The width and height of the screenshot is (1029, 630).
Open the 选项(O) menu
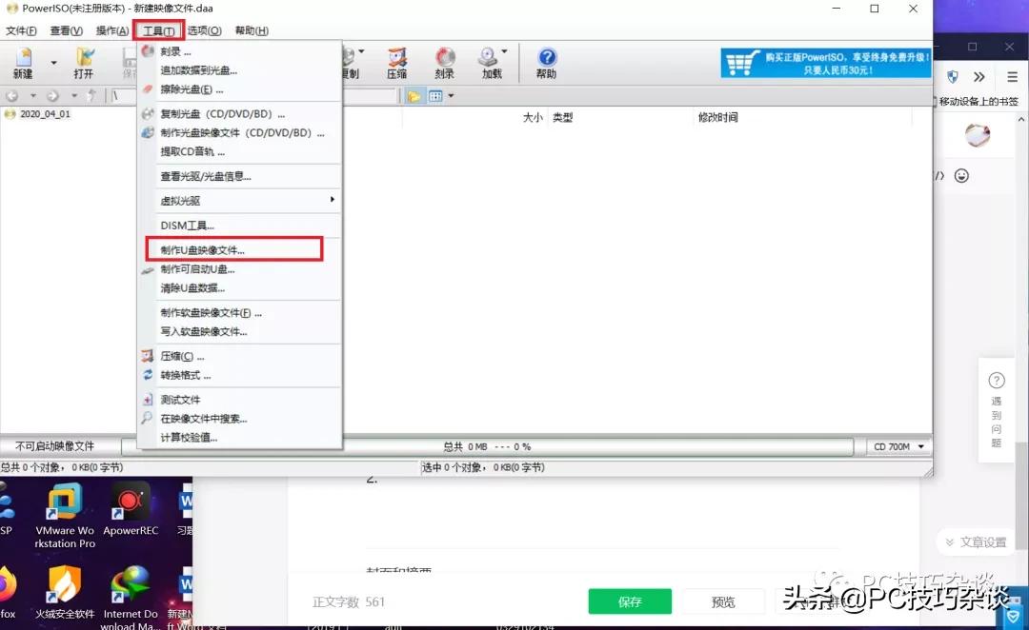203,30
